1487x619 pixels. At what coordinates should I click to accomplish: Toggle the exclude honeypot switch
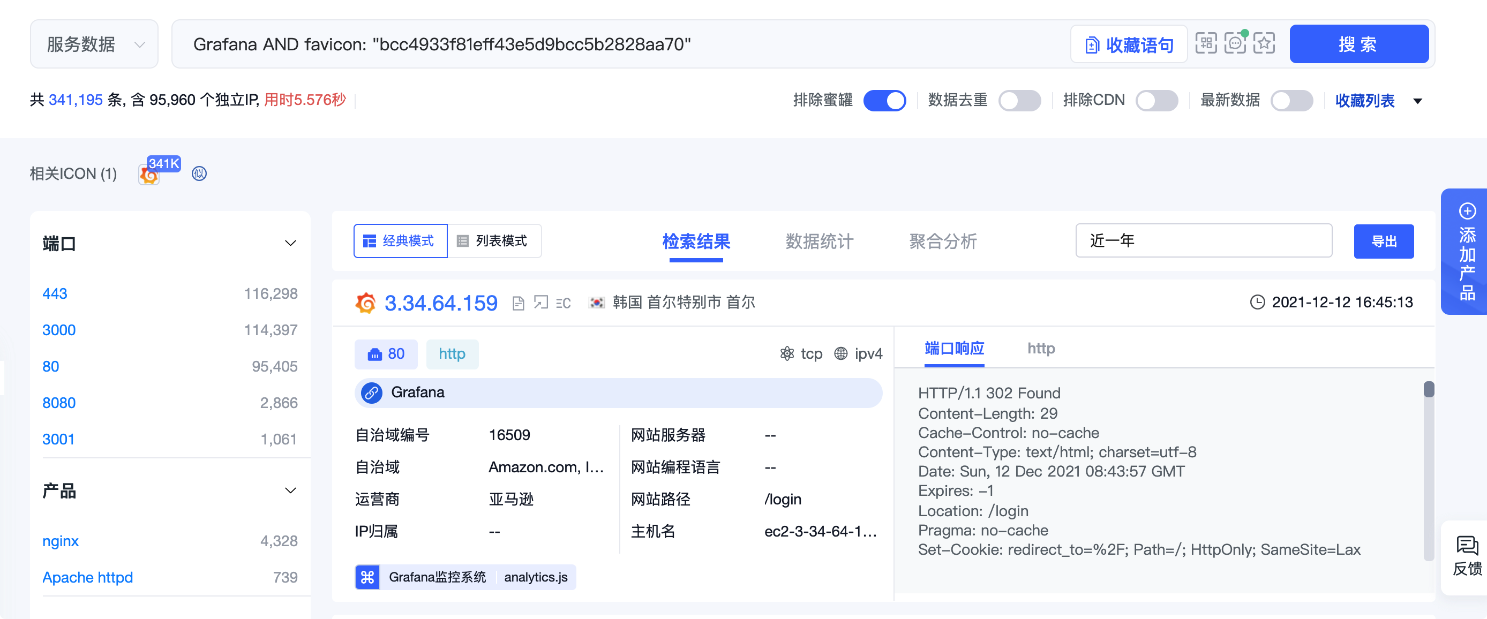(884, 100)
